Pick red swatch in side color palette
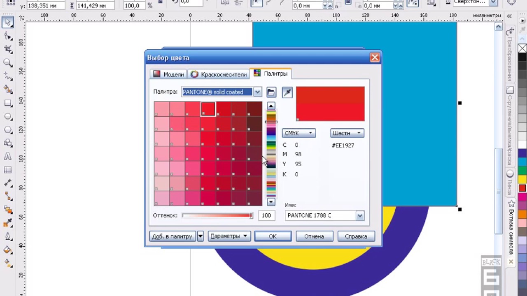Screen dimensions: 527x296 (x=522, y=188)
